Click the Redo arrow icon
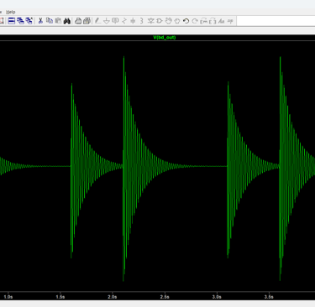Image resolution: width=315 pixels, height=307 pixels. pyautogui.click(x=195, y=21)
